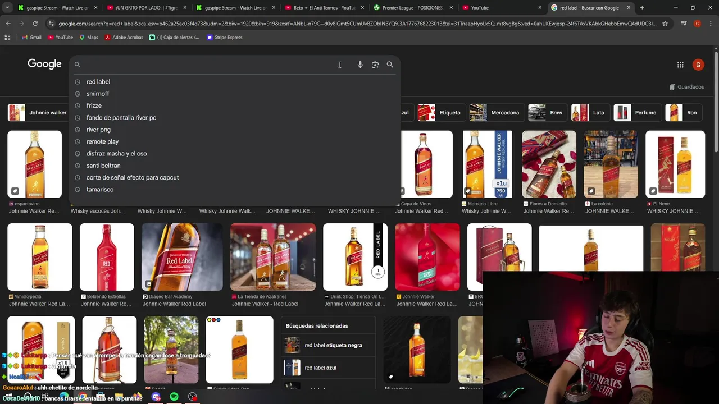Choose the 'tamarisco' suggestion
Screen dimensions: 719x404
pyautogui.click(x=235, y=190)
